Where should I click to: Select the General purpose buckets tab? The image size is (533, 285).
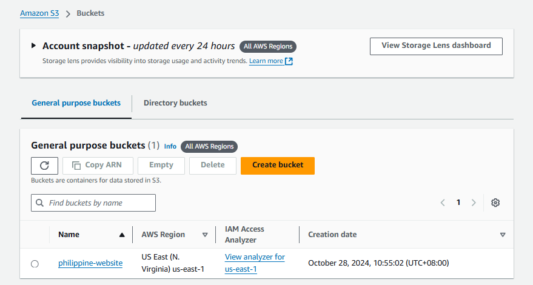76,103
